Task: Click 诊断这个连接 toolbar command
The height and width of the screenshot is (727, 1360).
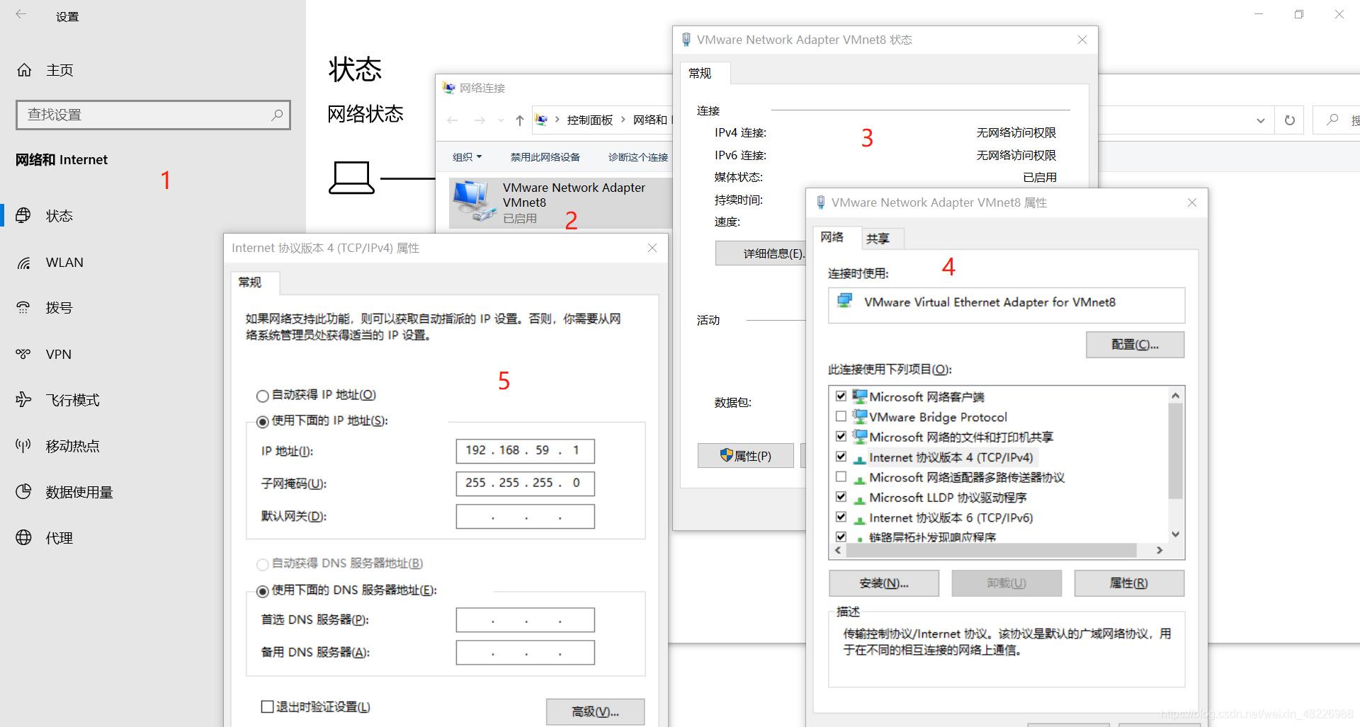Action: click(x=637, y=157)
